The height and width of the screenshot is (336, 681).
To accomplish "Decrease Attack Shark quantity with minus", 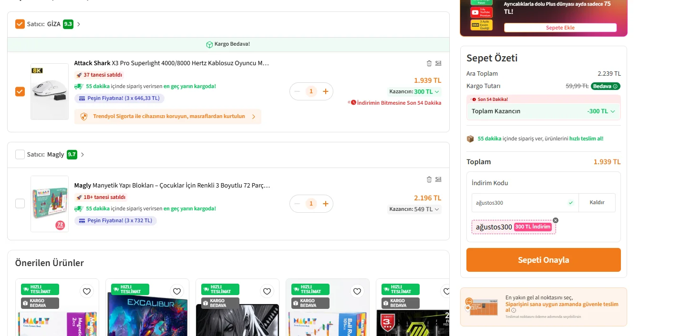I will [297, 91].
